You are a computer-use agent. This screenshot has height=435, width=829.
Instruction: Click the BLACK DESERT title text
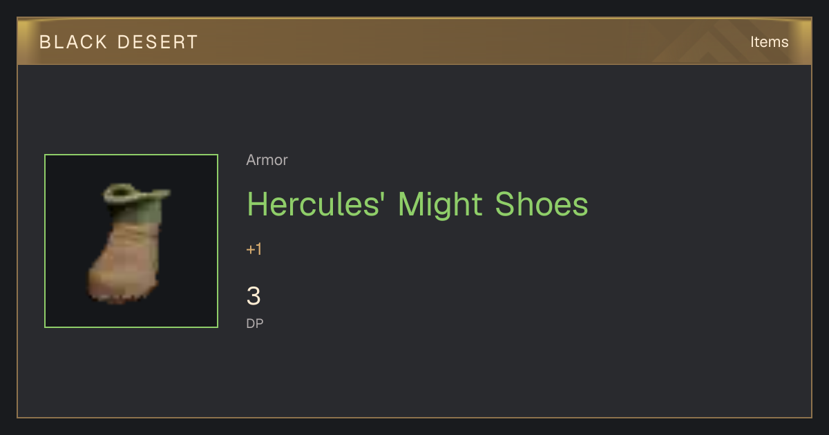(119, 42)
